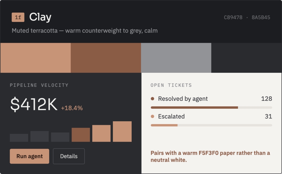Image resolution: width=282 pixels, height=174 pixels.
Task: Select the light clay C89478 swatch
Action: click(x=36, y=58)
